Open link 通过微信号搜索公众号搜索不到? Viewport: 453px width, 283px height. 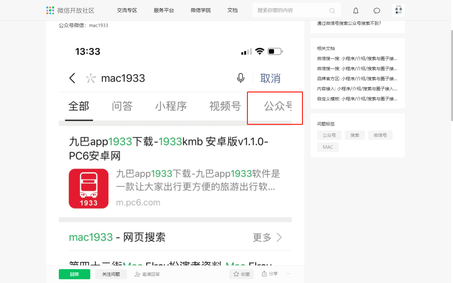point(349,23)
